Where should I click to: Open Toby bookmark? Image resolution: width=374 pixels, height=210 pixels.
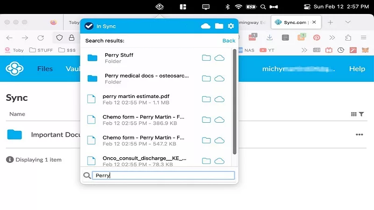[14, 50]
